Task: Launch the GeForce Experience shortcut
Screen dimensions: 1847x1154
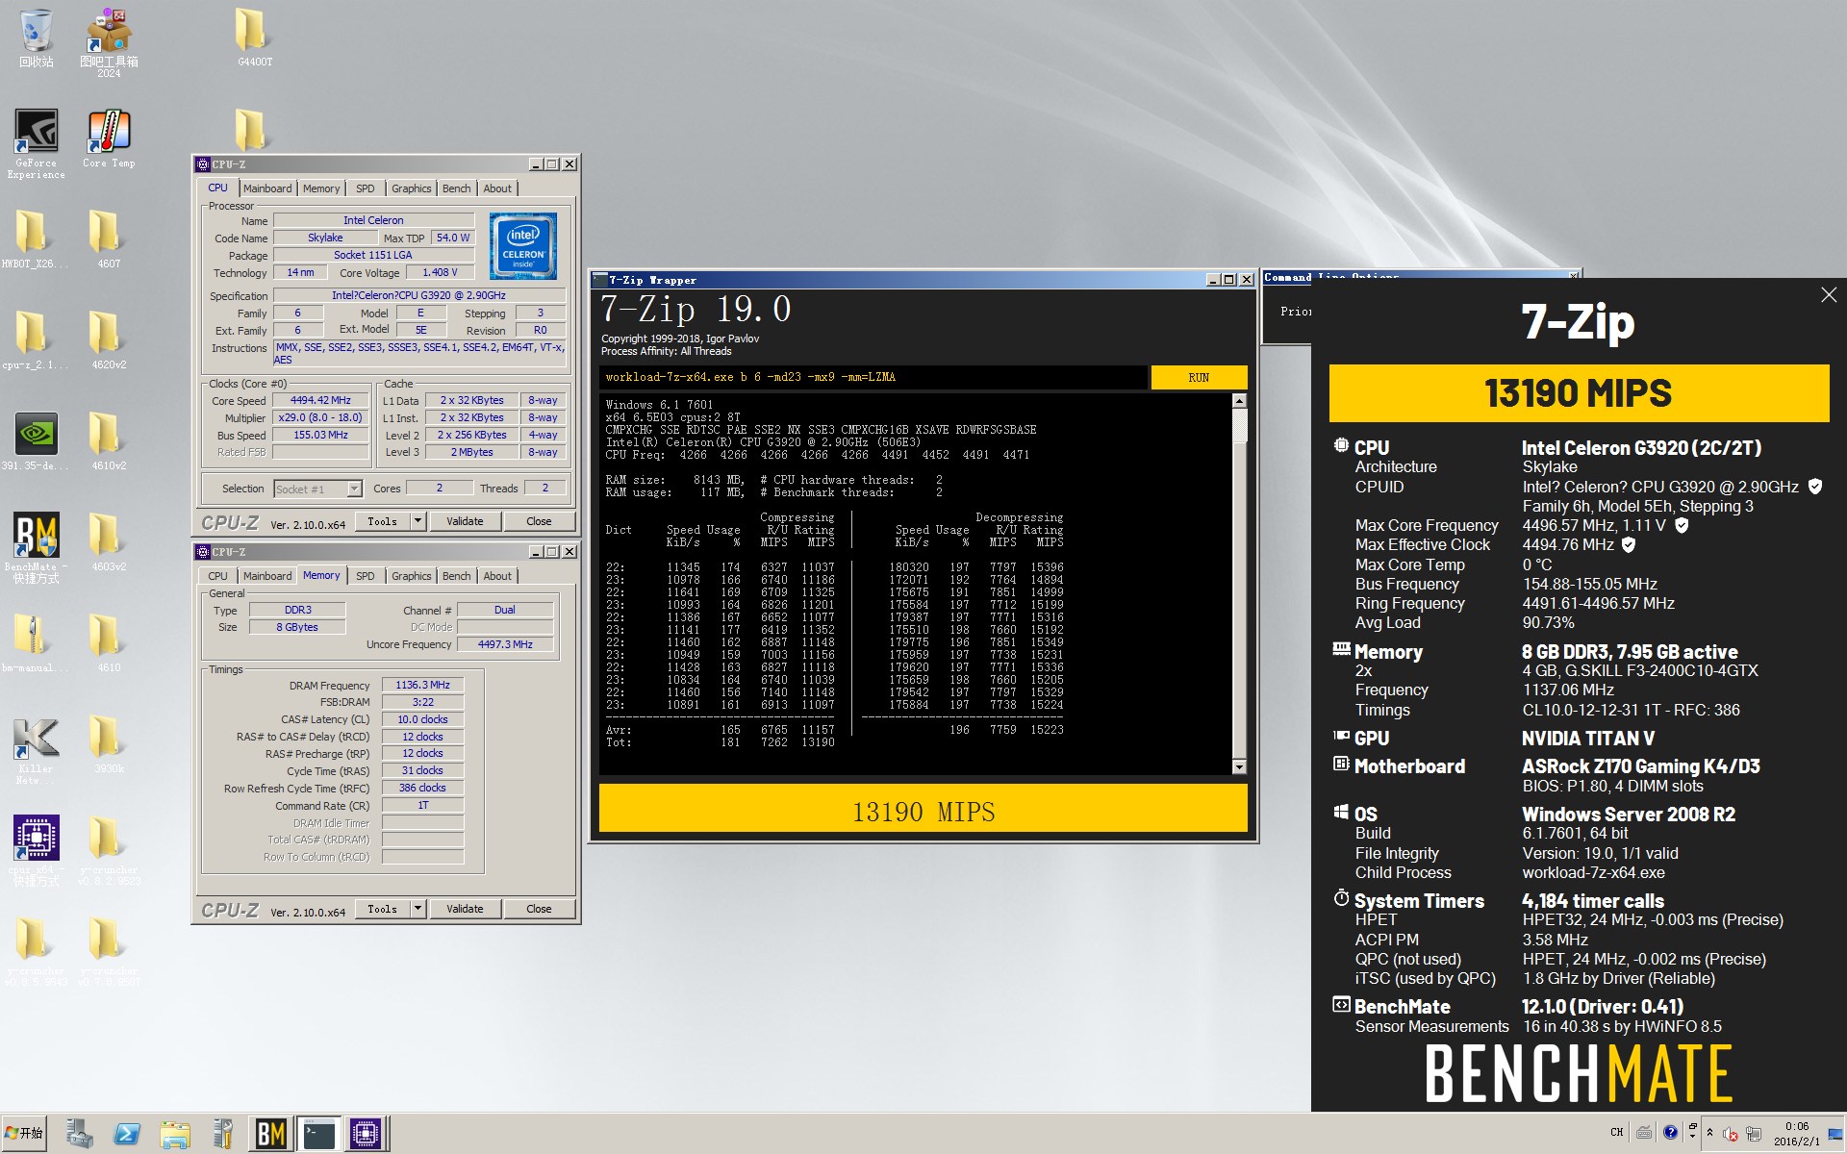Action: pos(36,143)
